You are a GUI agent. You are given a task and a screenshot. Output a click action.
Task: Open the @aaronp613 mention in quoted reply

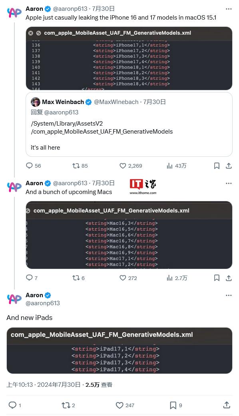pyautogui.click(x=61, y=112)
